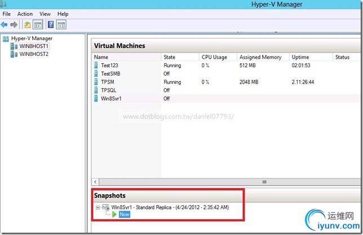Click the Back arrow toolbar icon
This screenshot has height=235, width=363.
click(x=4, y=25)
